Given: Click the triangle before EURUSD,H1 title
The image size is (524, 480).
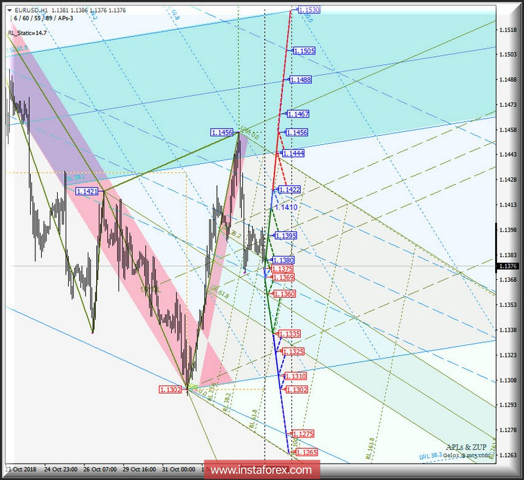Looking at the screenshot, I should pos(11,11).
